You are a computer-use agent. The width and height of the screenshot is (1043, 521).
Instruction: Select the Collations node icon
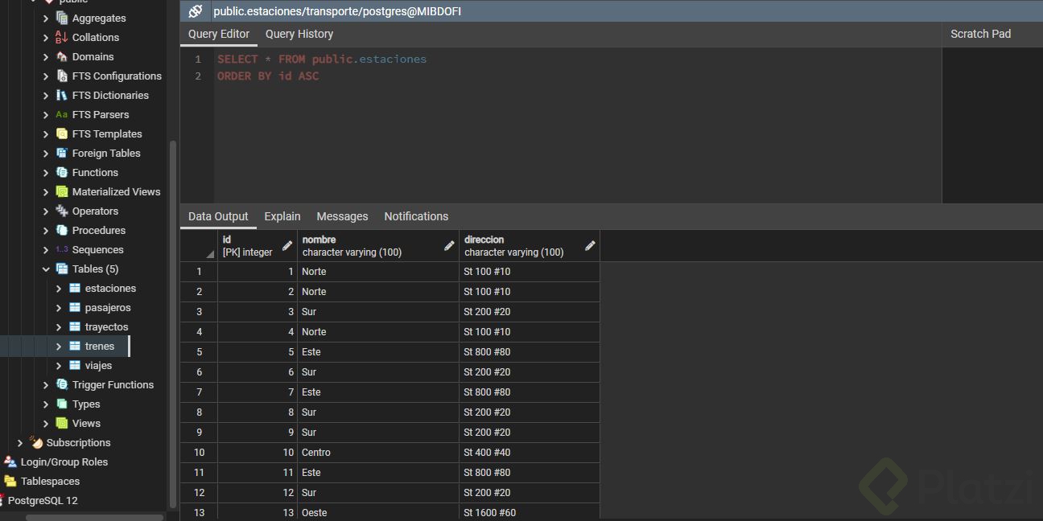pos(62,37)
